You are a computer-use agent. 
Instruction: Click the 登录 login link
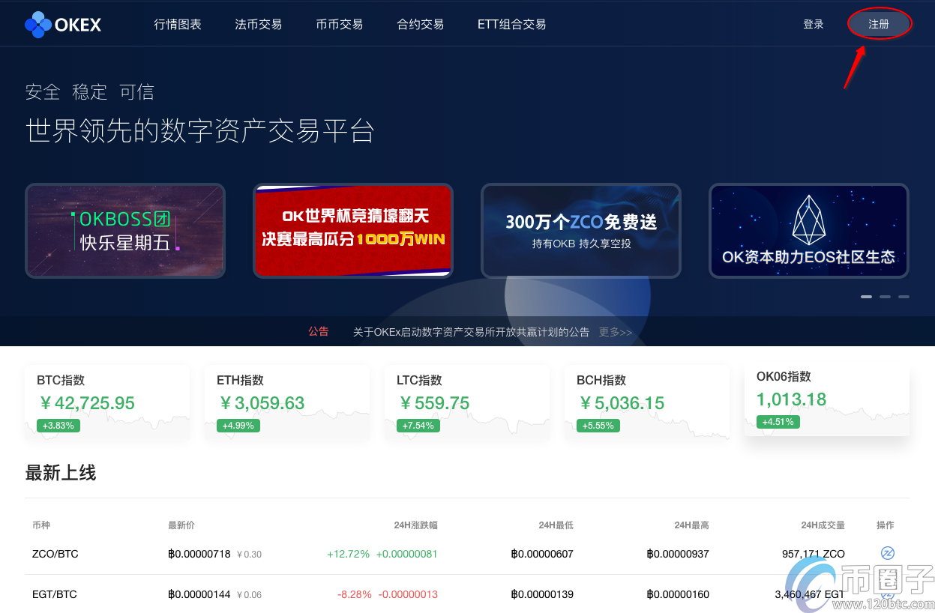[x=814, y=25]
